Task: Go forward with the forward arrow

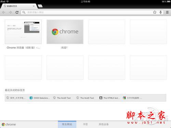Action: (10, 12)
